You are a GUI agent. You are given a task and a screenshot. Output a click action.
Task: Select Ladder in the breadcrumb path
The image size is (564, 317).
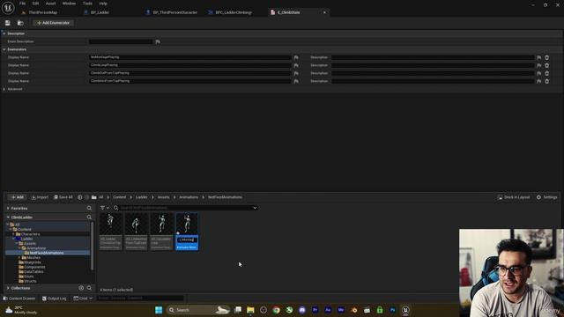tap(141, 197)
